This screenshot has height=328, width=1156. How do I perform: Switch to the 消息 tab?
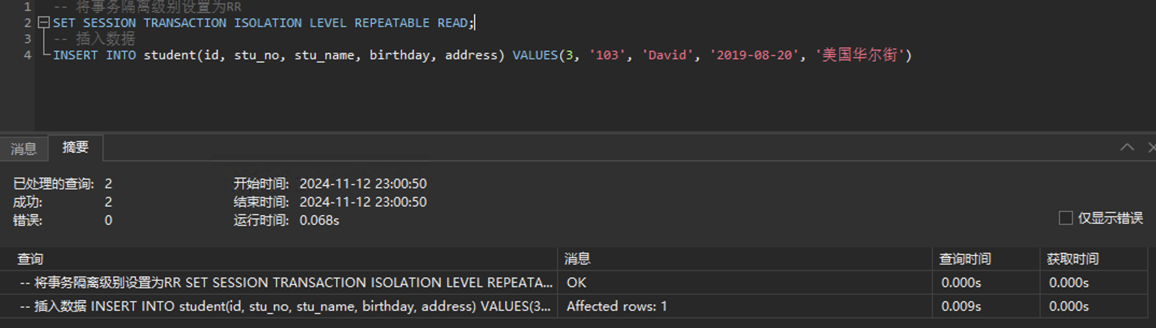(24, 148)
